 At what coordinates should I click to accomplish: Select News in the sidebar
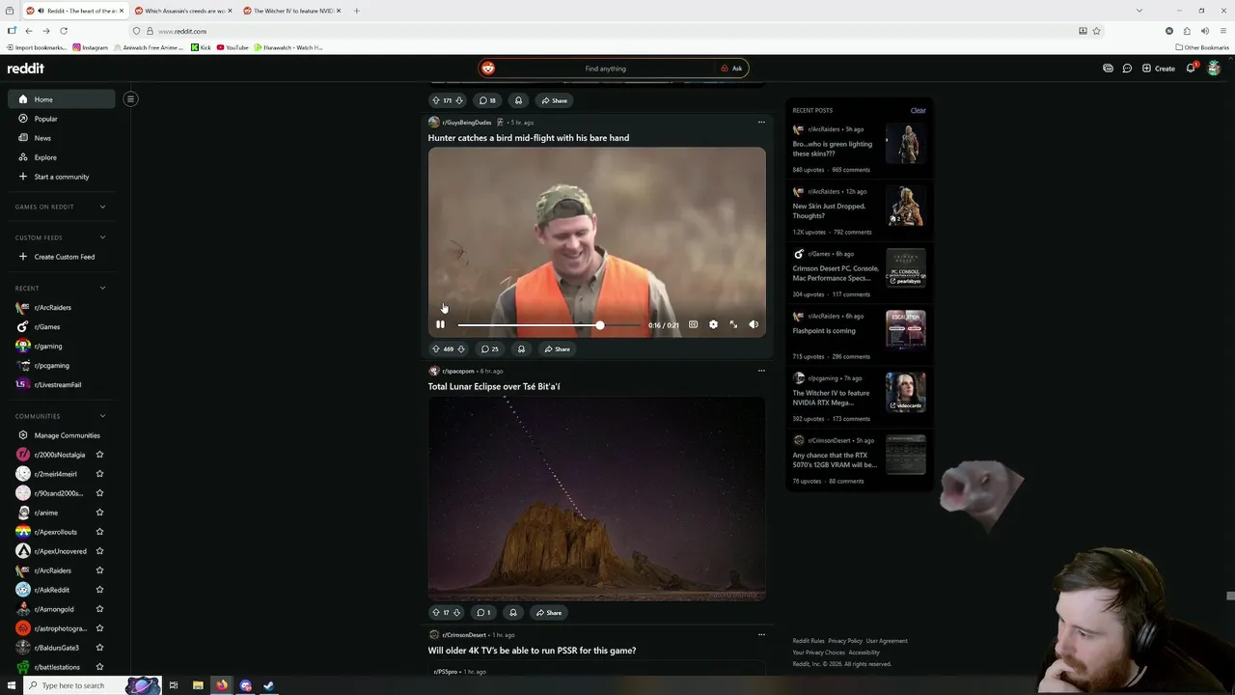pos(62,138)
